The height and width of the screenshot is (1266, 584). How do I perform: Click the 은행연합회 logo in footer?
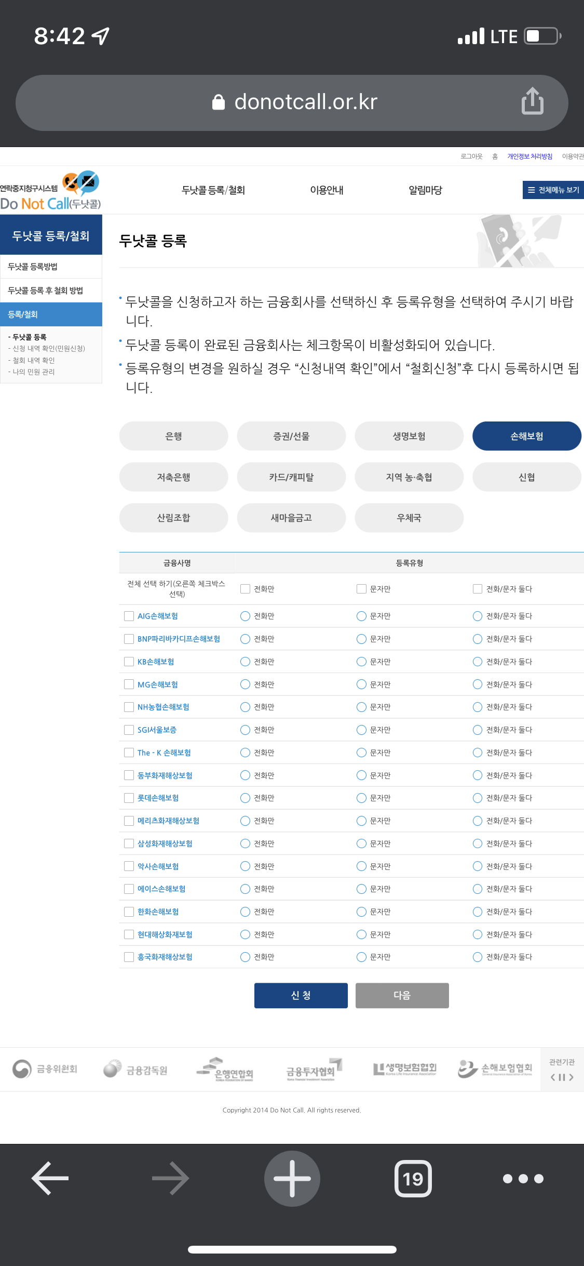(x=225, y=1069)
